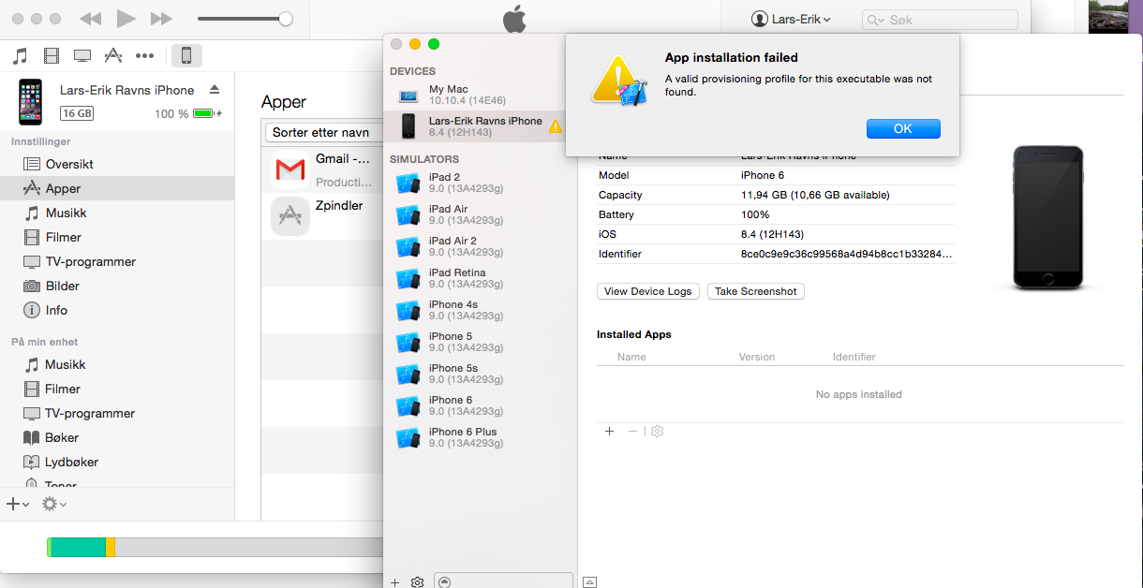Select the iPhone 6 simulator
1143x588 pixels.
click(481, 405)
